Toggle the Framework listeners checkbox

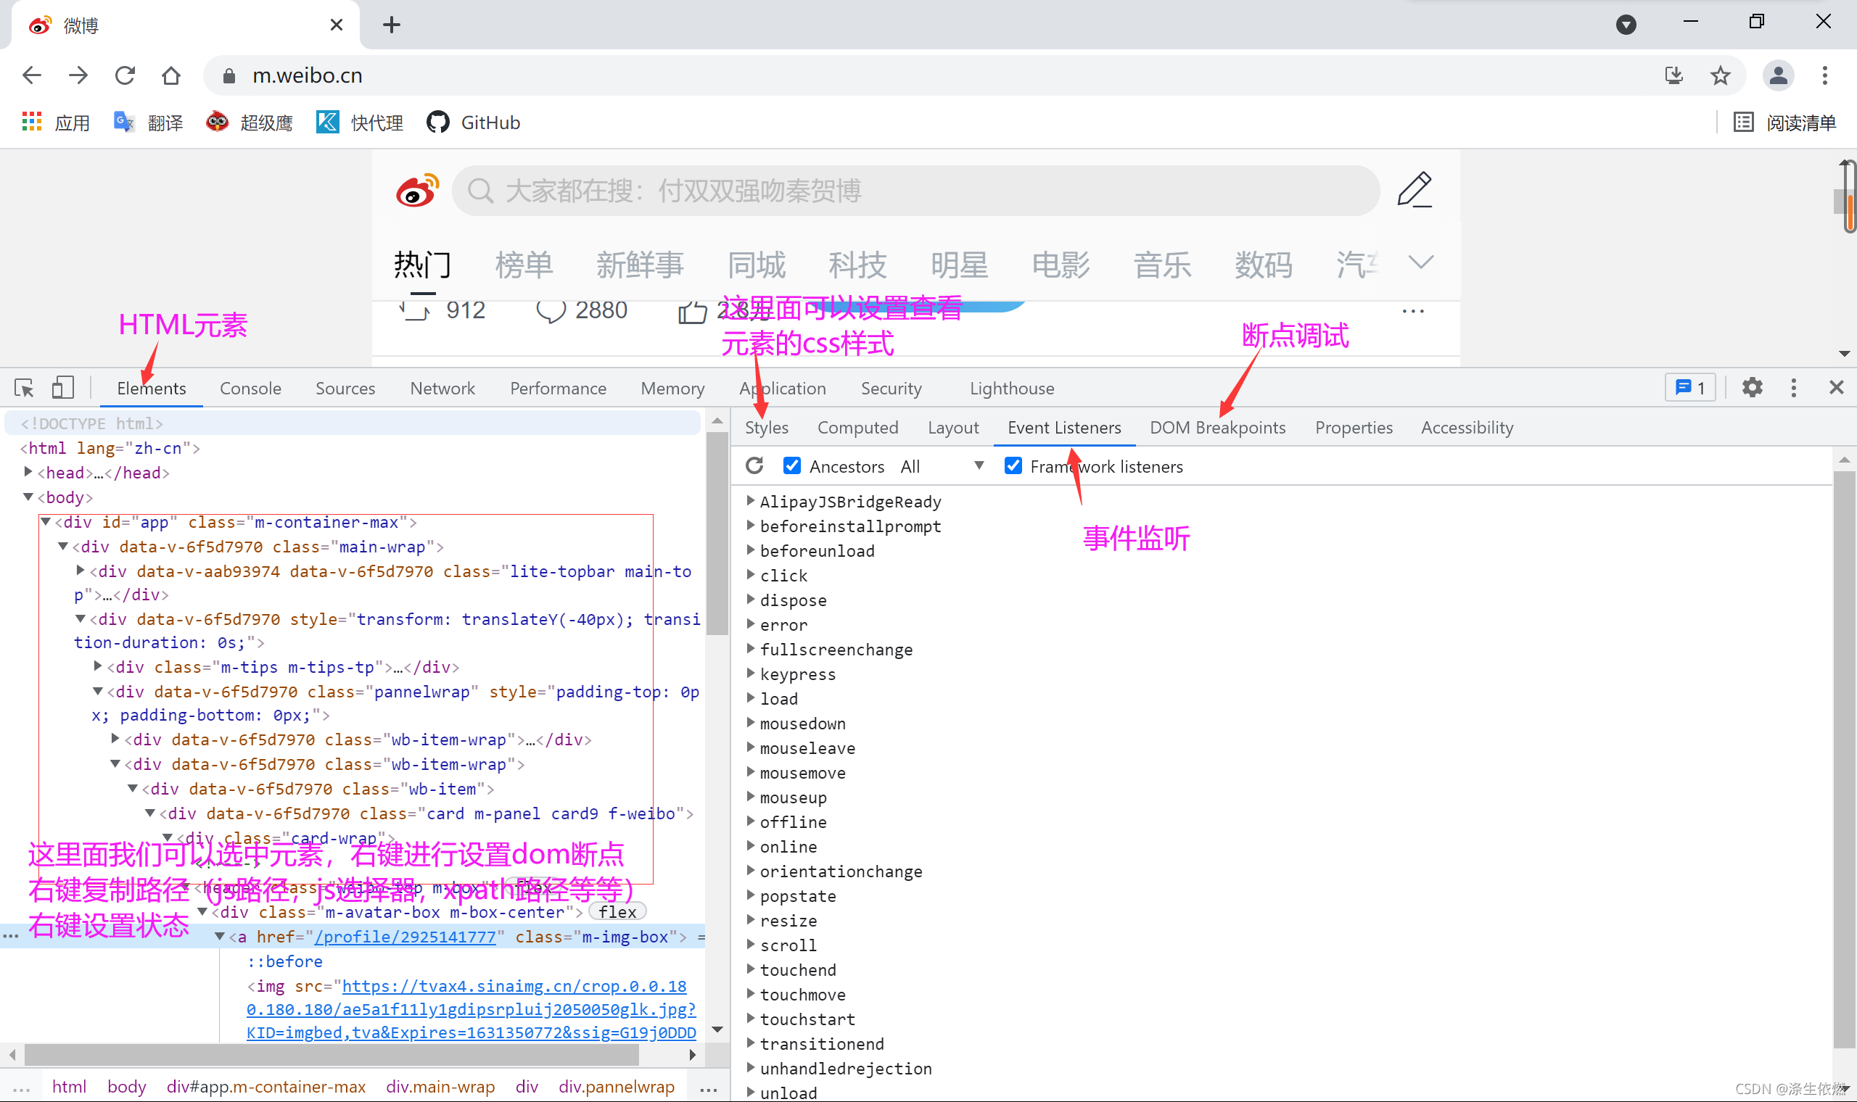(x=1013, y=465)
